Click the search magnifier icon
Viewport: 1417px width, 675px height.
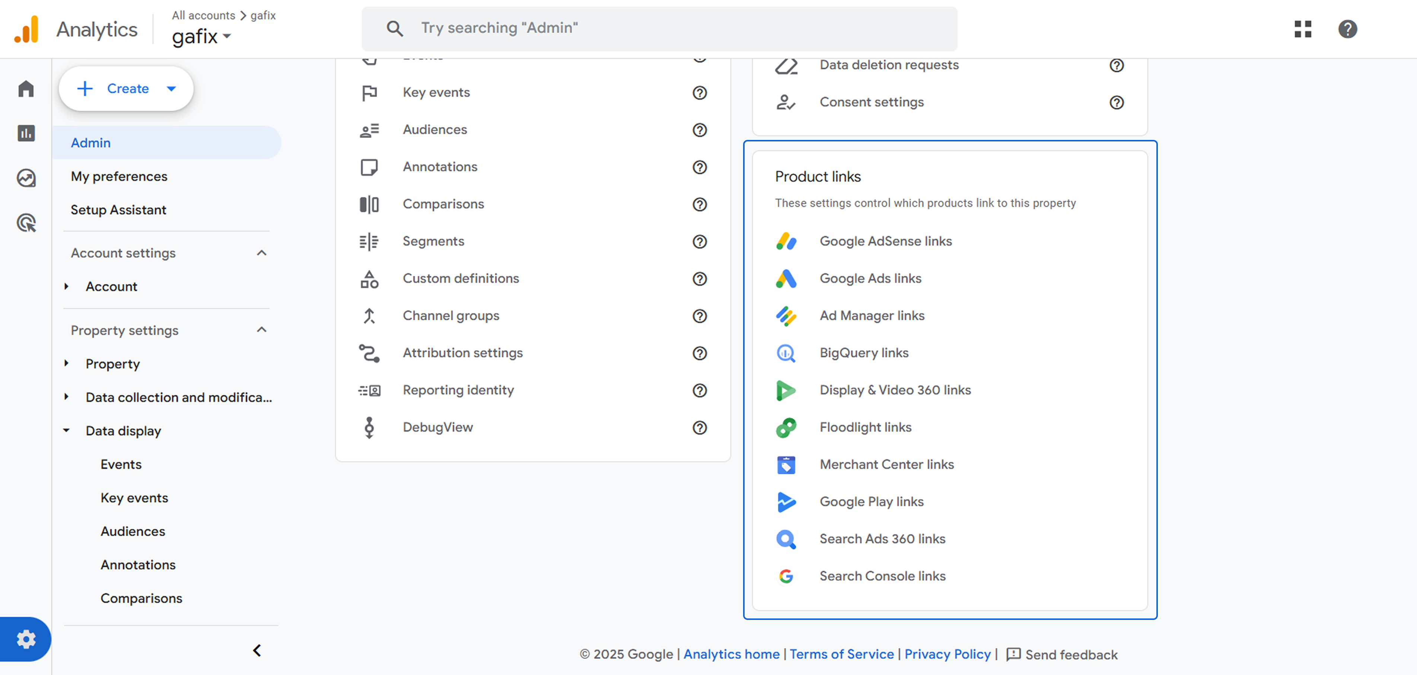394,28
